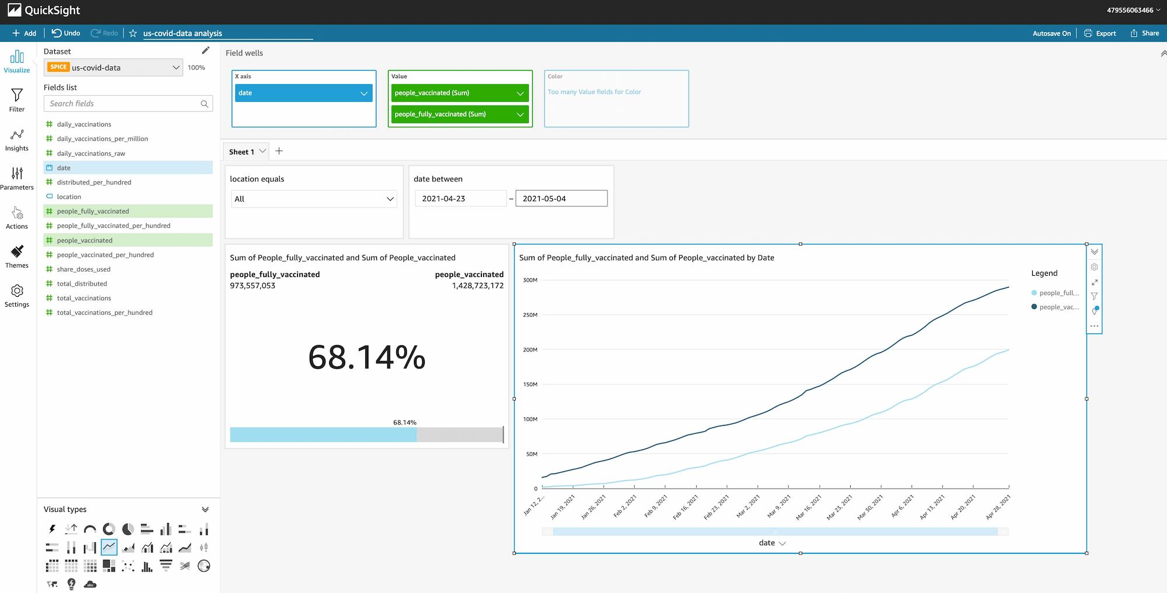This screenshot has width=1167, height=593.
Task: Add a new sheet with plus tab
Action: (279, 151)
